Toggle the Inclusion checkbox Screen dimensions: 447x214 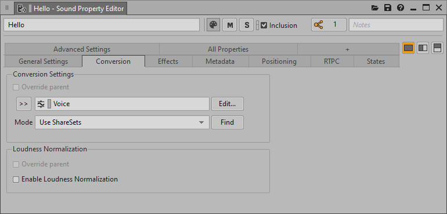[x=264, y=26]
